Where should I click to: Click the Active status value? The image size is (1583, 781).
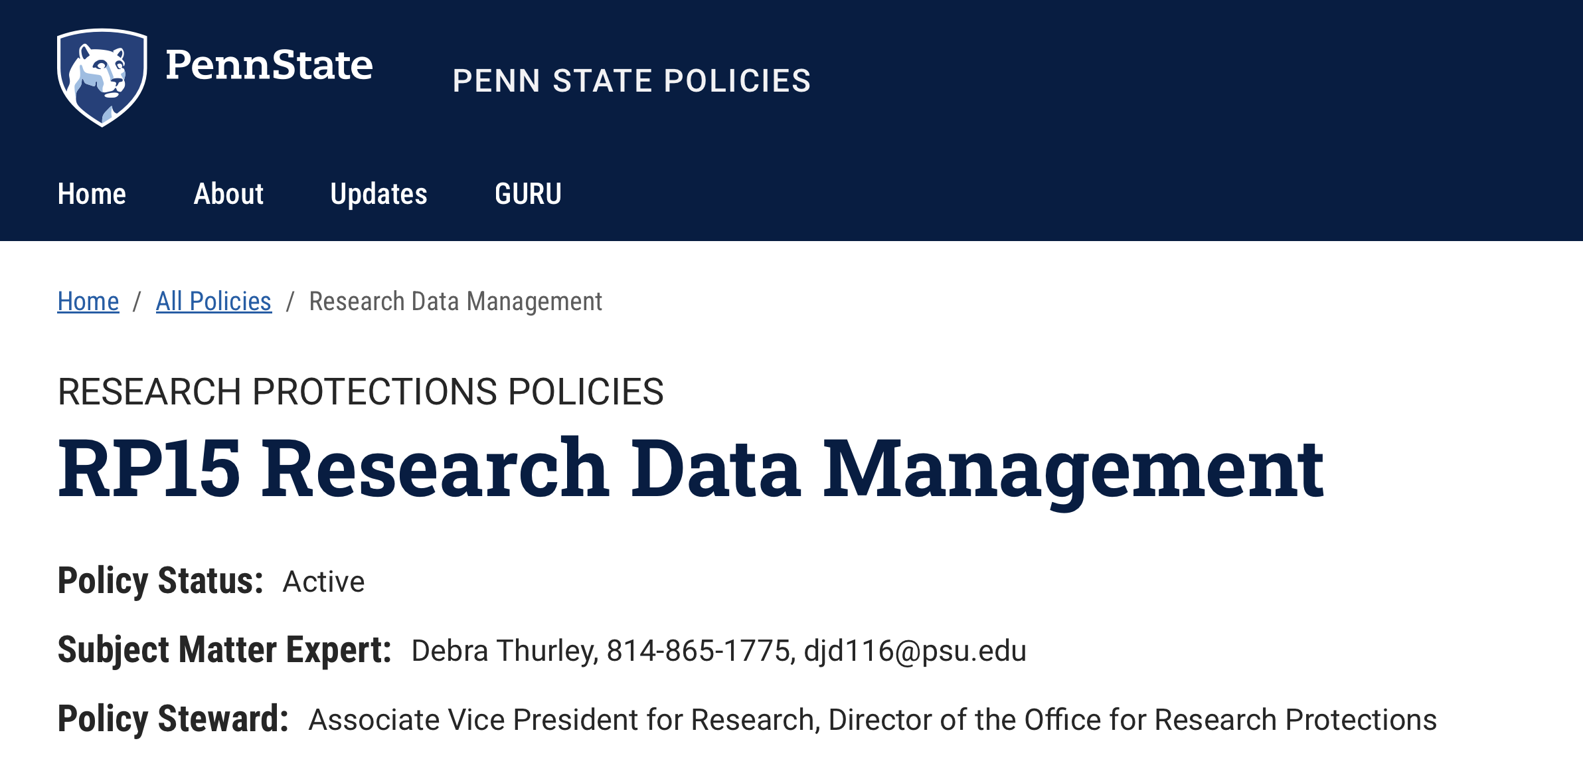323,582
